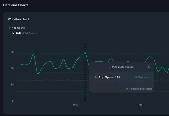Click the green dot in the chart legend
This screenshot has height=116, width=169.
click(9, 28)
